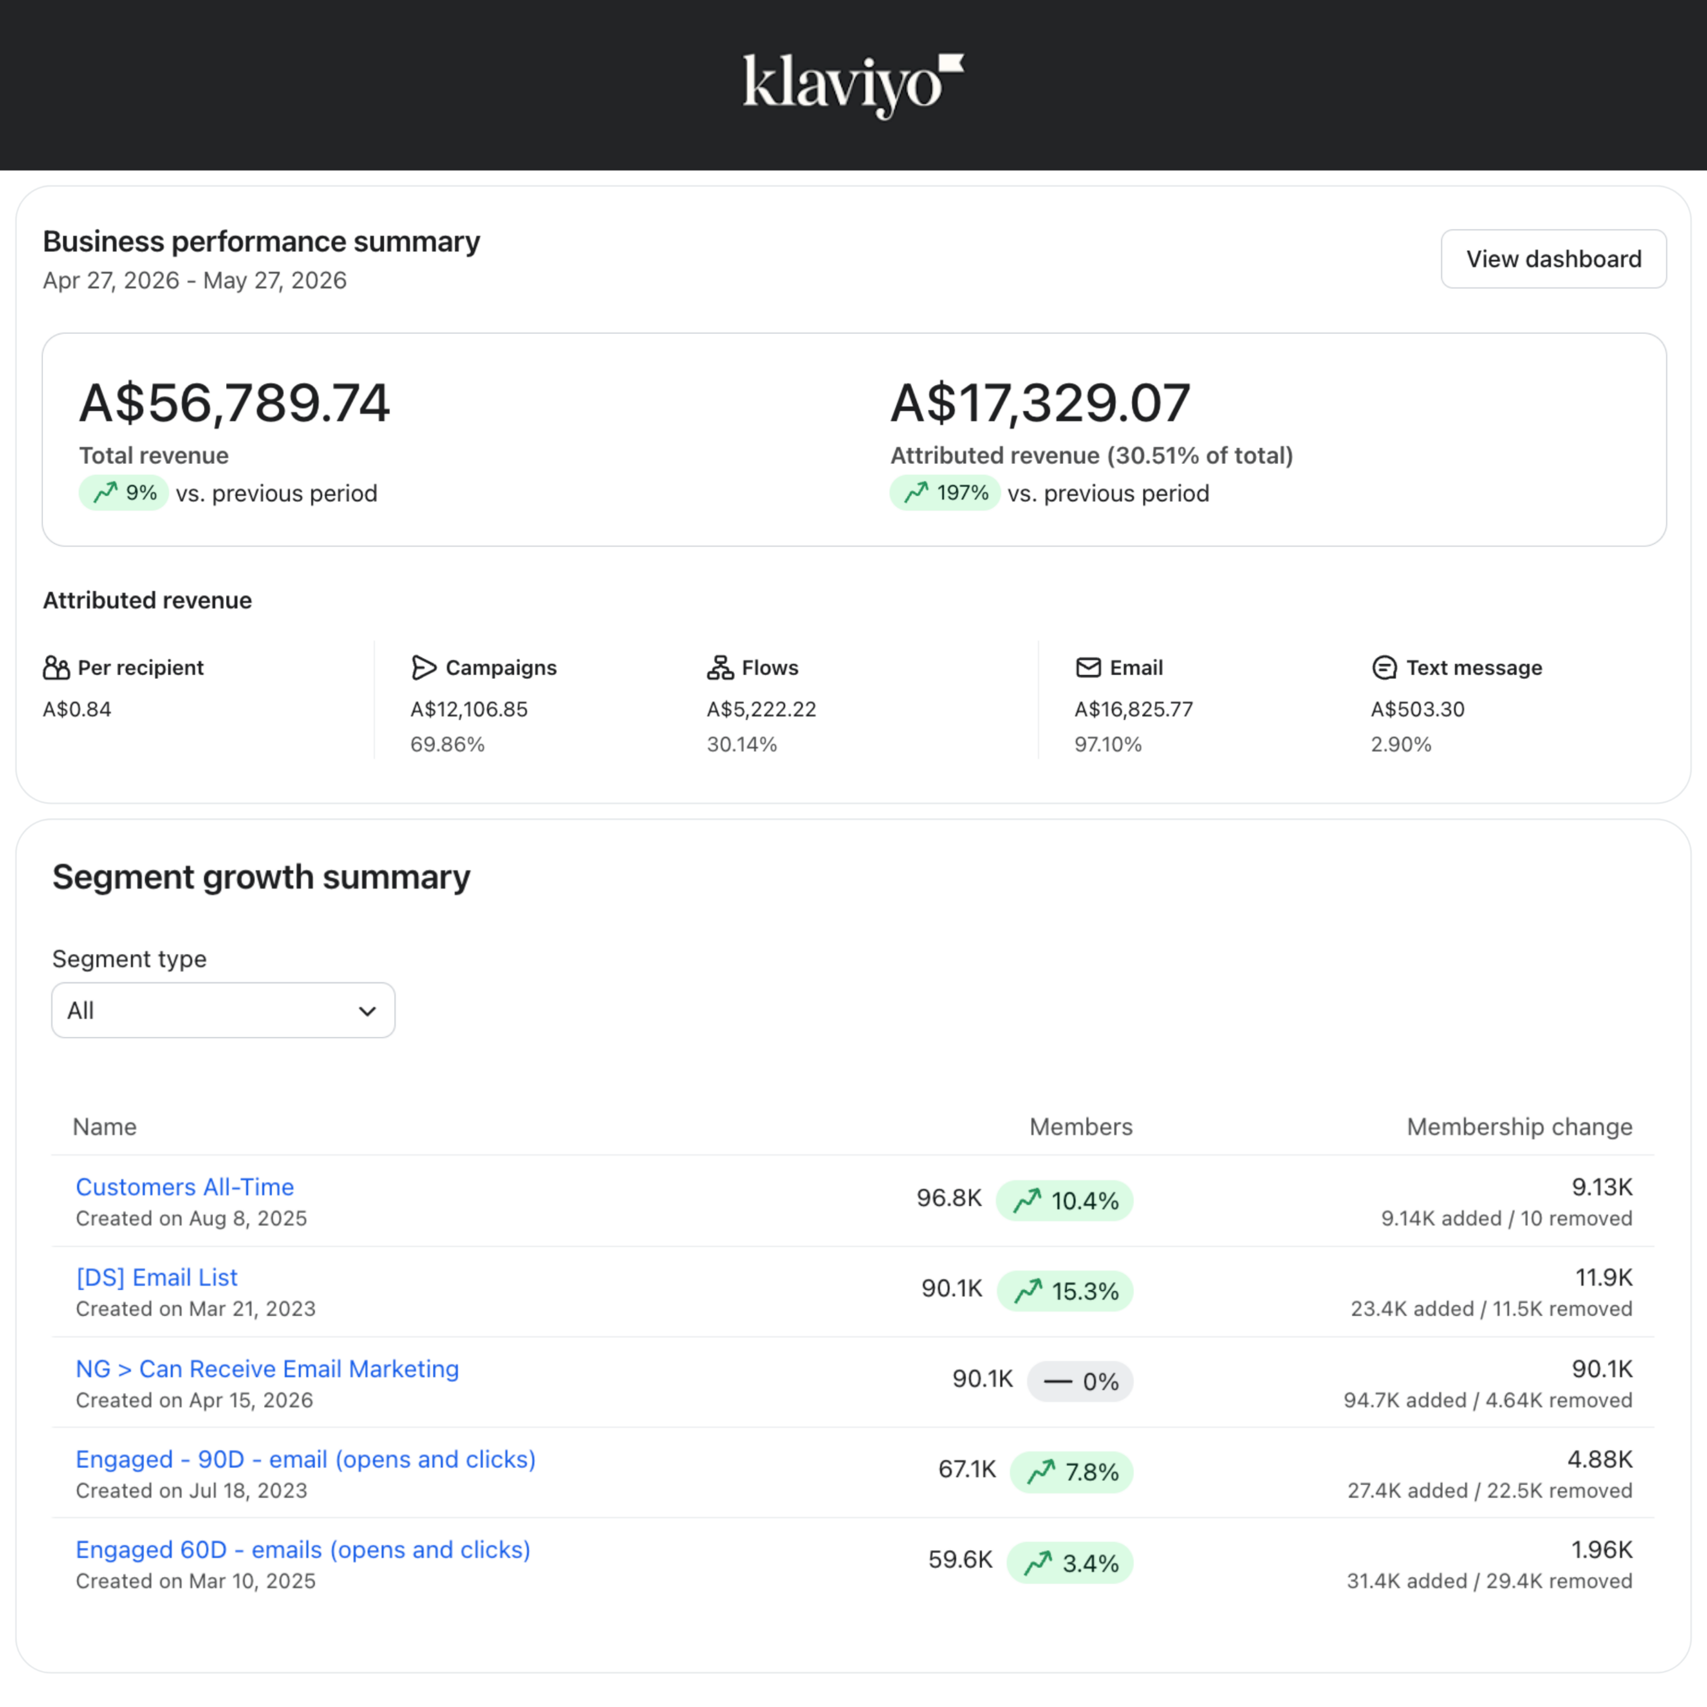Click the Segment growth summary heading
Viewport: 1707px width, 1707px height.
tap(261, 878)
